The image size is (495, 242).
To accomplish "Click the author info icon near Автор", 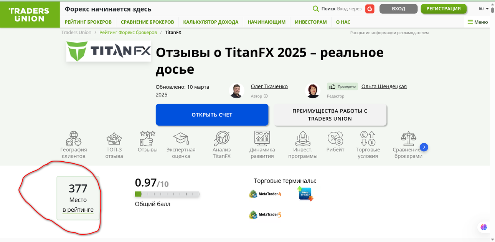I will [x=266, y=96].
